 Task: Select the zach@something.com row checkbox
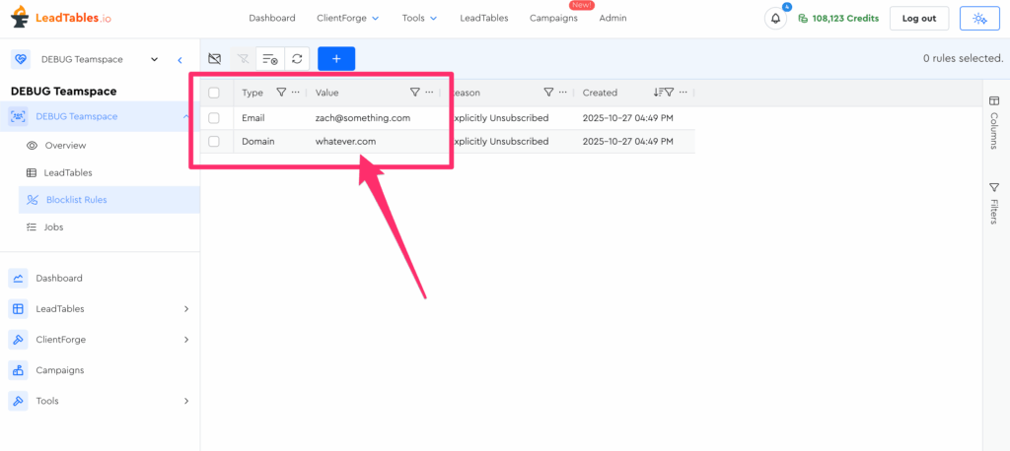coord(214,117)
